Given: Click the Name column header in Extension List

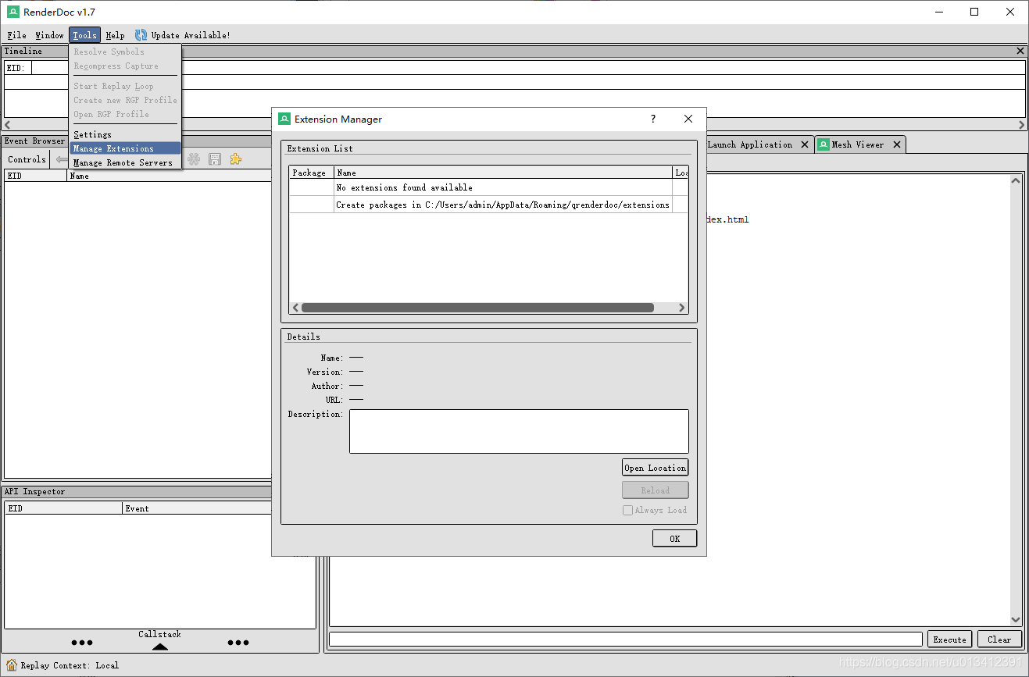Looking at the screenshot, I should 503,173.
